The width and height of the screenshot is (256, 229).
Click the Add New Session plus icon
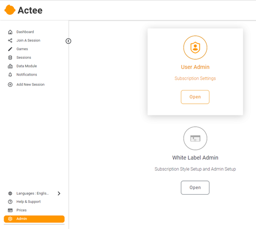[10, 84]
